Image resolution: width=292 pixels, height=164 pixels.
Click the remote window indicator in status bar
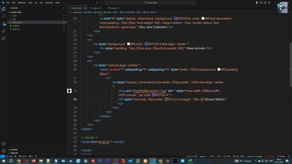point(2,156)
